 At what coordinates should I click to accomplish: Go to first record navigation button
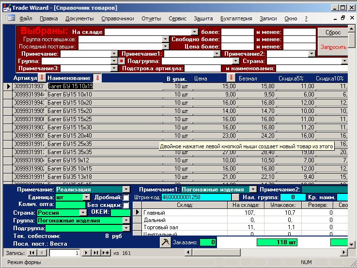click(x=32, y=253)
